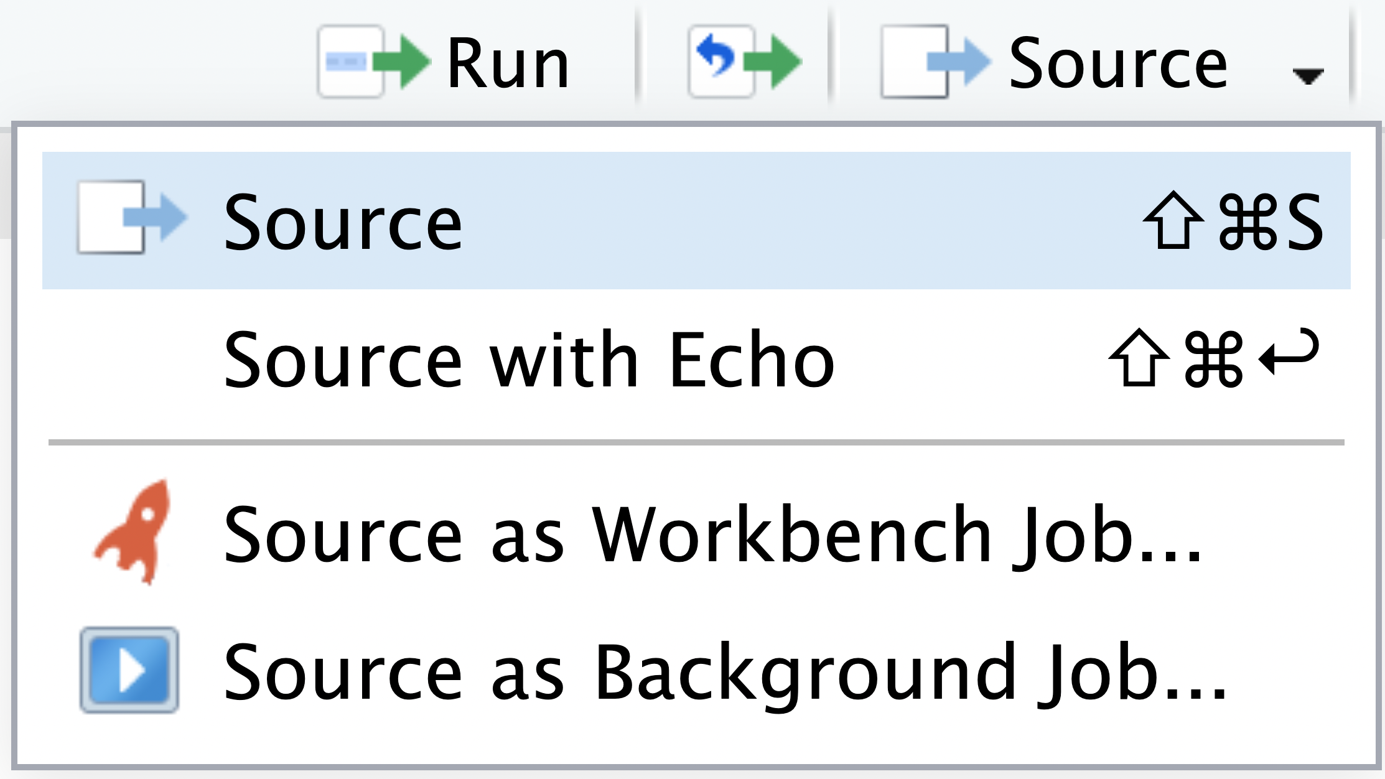This screenshot has width=1385, height=779.
Task: Click the Run button label
Action: pos(508,63)
